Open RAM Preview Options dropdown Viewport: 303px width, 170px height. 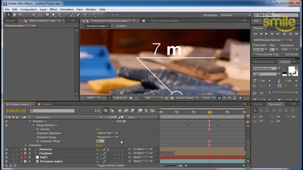[x=273, y=40]
